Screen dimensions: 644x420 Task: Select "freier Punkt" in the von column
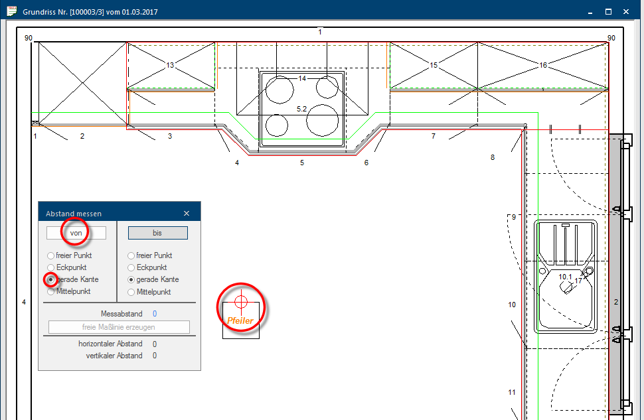(50, 255)
